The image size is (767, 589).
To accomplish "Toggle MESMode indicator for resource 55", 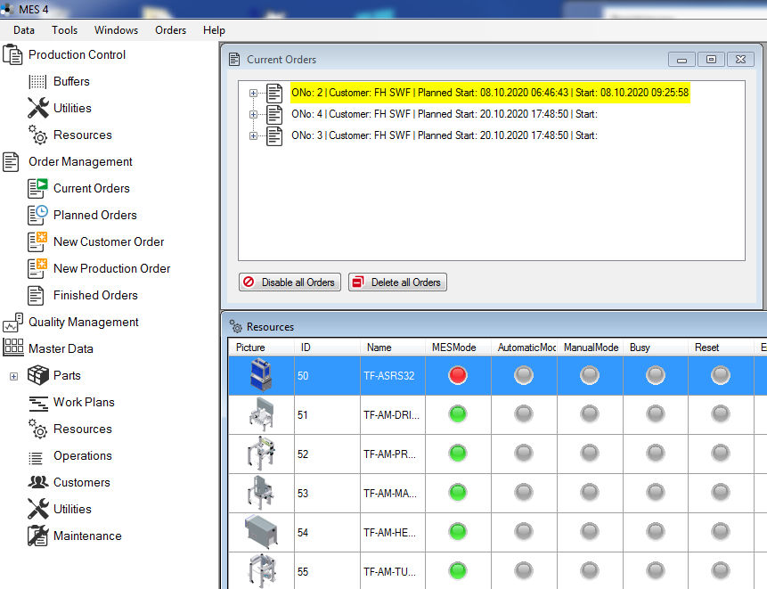I will 458,570.
